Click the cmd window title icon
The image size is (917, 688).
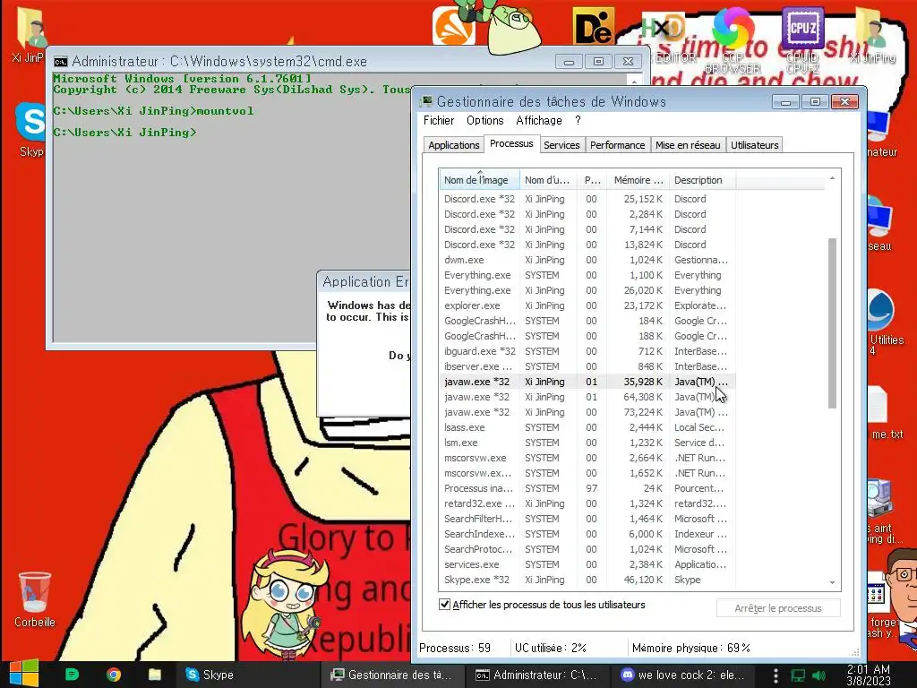point(60,62)
